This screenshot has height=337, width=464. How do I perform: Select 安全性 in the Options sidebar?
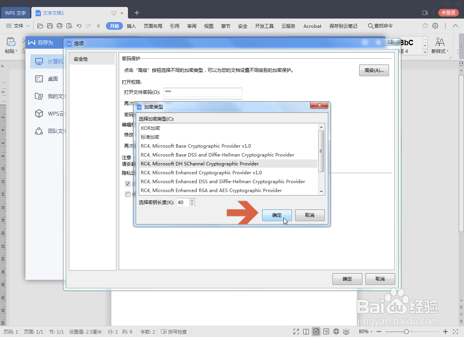[92, 59]
